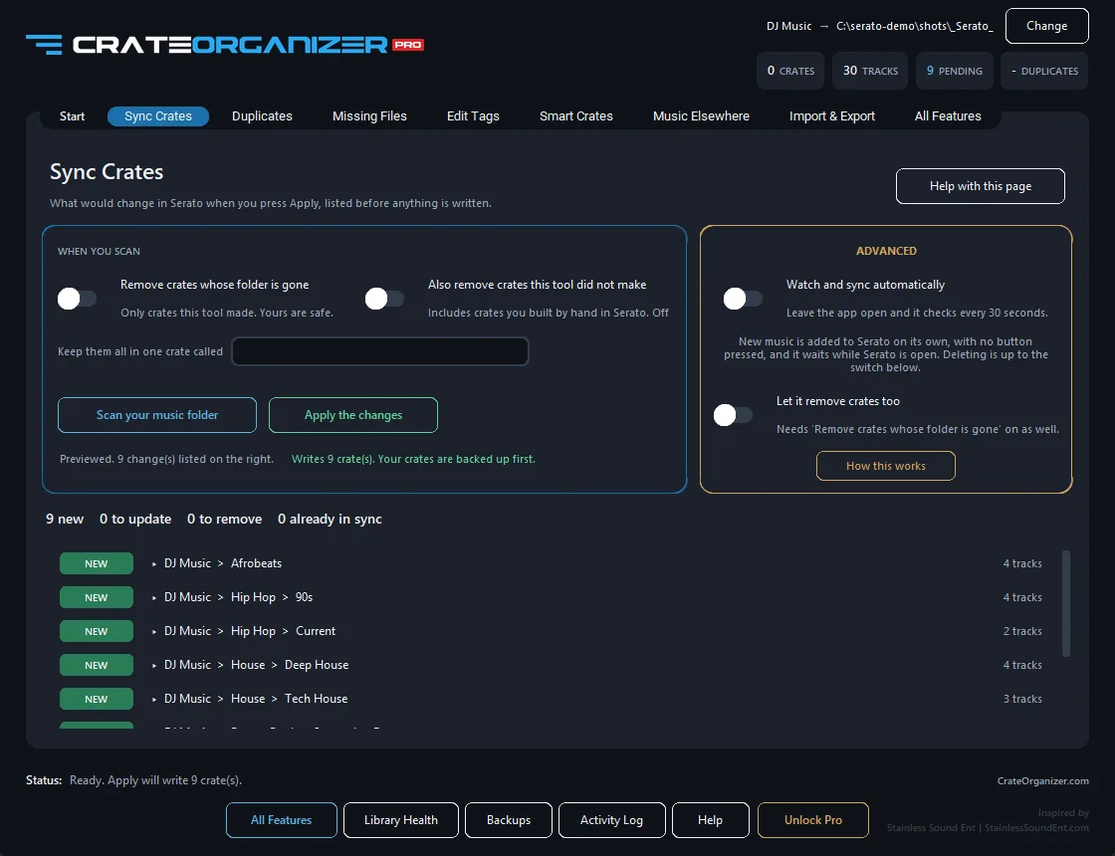Image resolution: width=1115 pixels, height=856 pixels.
Task: Click the 30 TRACKS stat badge
Action: (870, 71)
